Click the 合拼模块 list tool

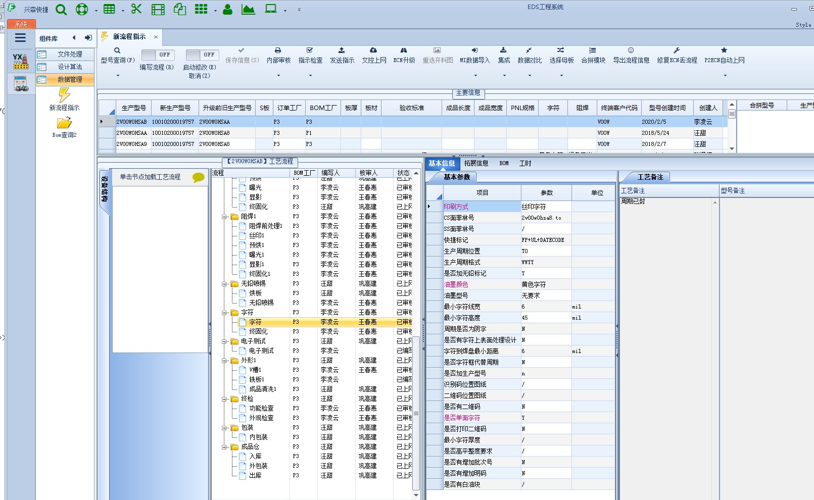593,55
